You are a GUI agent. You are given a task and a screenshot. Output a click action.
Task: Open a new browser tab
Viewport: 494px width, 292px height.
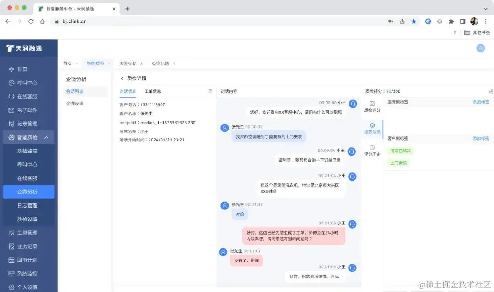click(127, 9)
